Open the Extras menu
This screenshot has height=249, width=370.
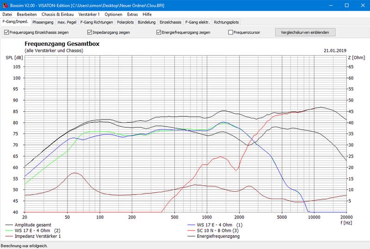[x=132, y=14]
